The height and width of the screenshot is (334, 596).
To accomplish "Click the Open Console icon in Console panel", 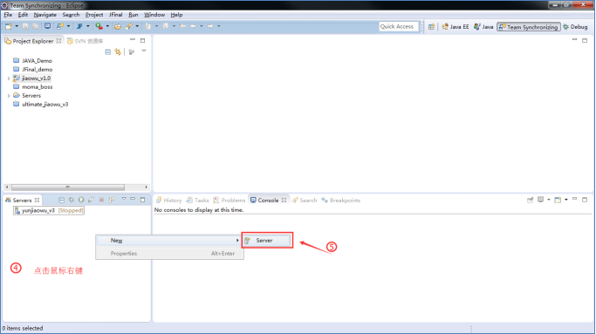I will pos(558,200).
